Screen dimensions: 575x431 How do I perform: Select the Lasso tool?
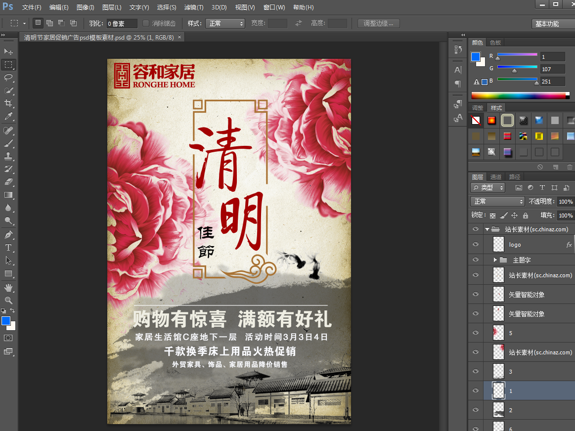[8, 78]
